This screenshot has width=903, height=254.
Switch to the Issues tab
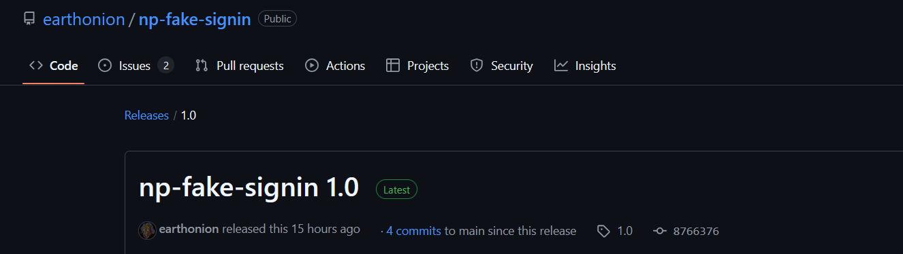[136, 66]
